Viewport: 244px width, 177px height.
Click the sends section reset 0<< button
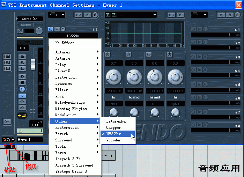tap(221, 15)
